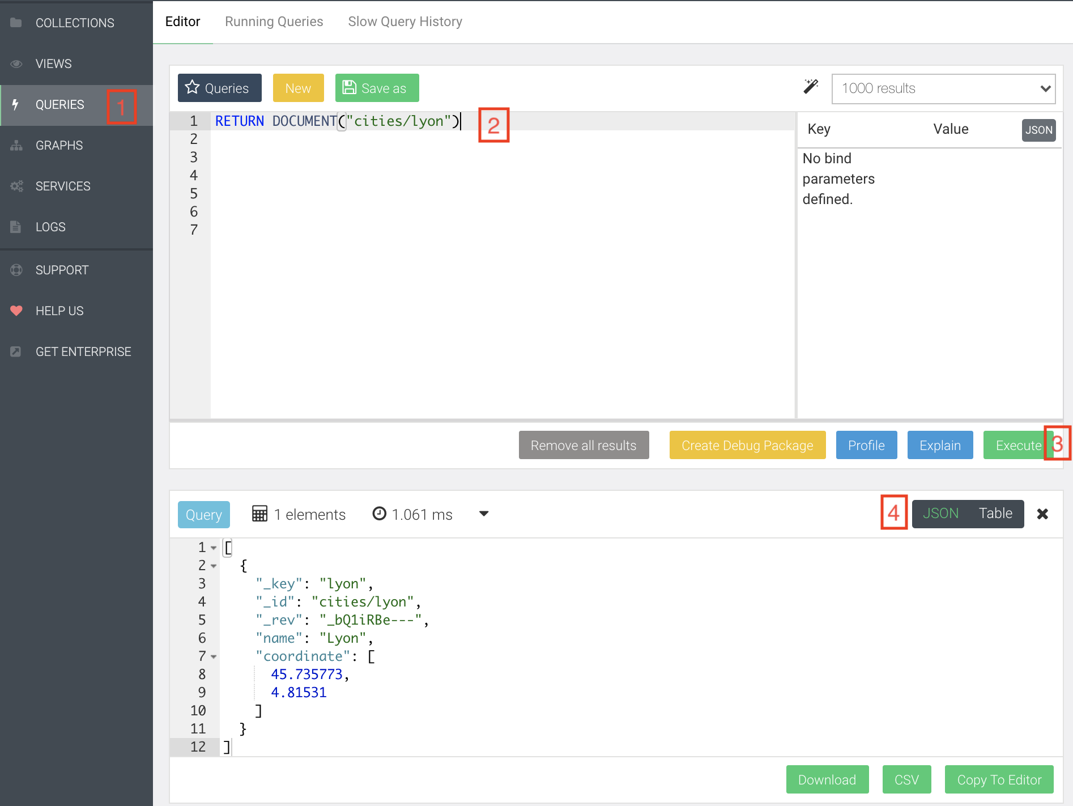
Task: Open the Running Queries tab
Action: pos(274,22)
